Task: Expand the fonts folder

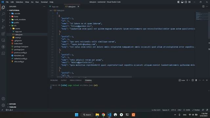Action: [10, 16]
